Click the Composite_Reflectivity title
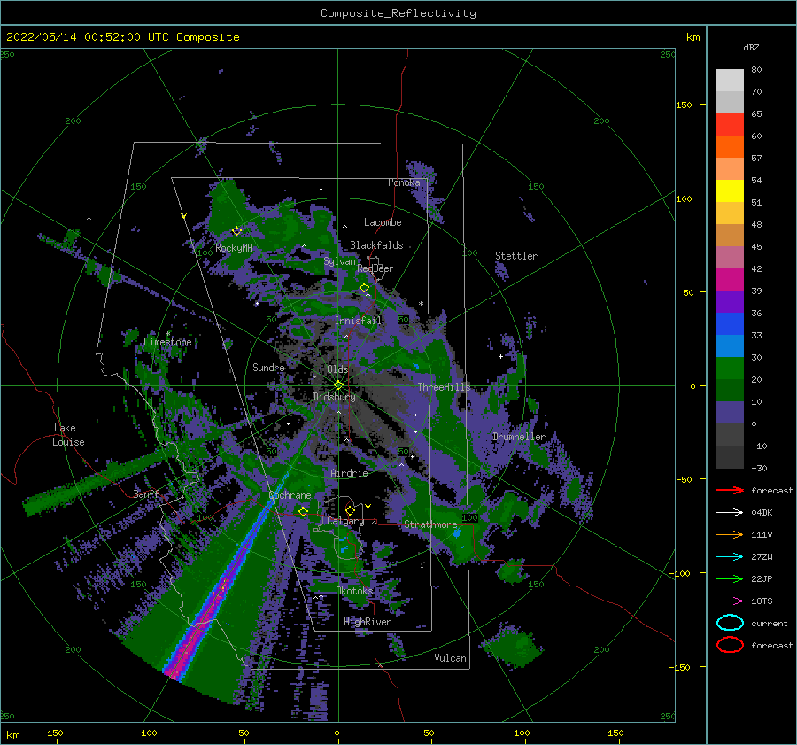The image size is (797, 745). [x=398, y=13]
